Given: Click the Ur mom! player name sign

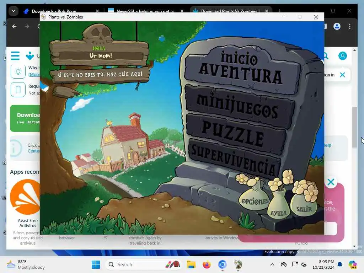Looking at the screenshot, I should pos(101,55).
